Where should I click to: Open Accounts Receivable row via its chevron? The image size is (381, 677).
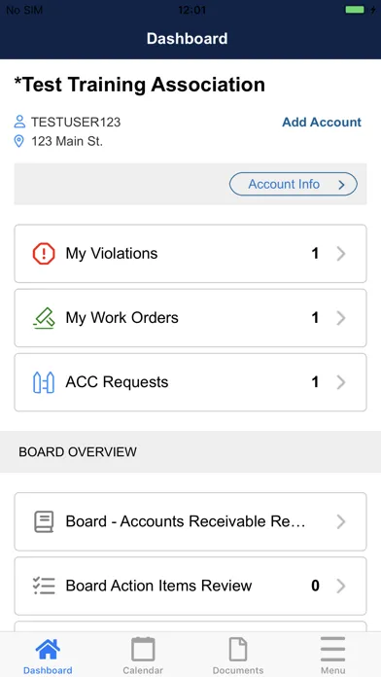(341, 521)
